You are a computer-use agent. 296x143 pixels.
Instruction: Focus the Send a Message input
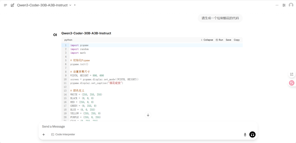(148, 126)
